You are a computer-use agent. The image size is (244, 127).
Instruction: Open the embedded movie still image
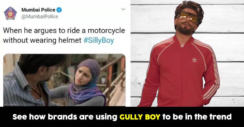pyautogui.click(x=64, y=80)
